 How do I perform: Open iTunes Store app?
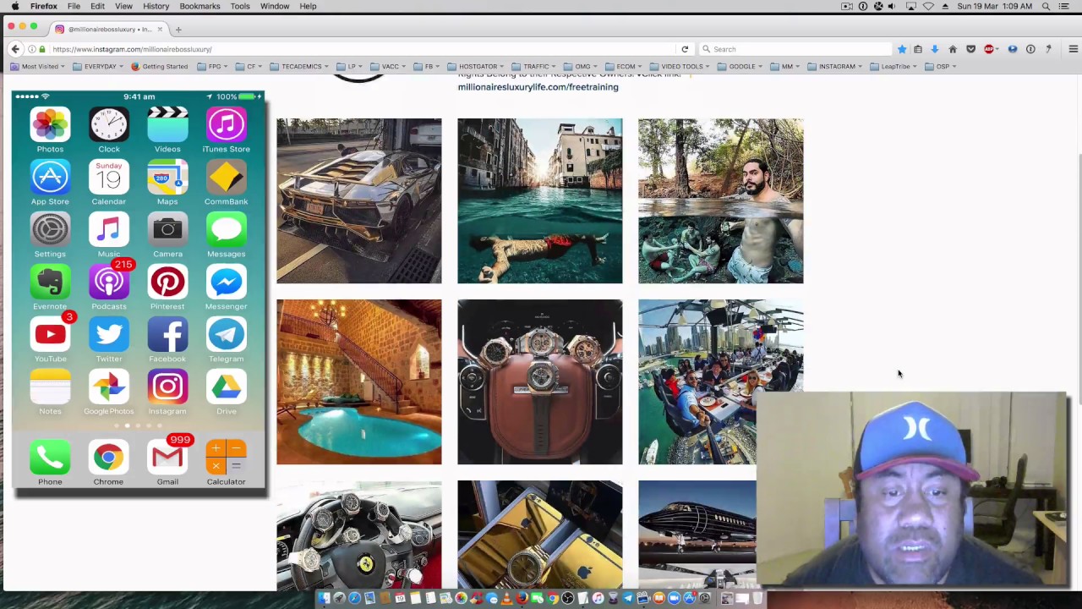[226, 125]
